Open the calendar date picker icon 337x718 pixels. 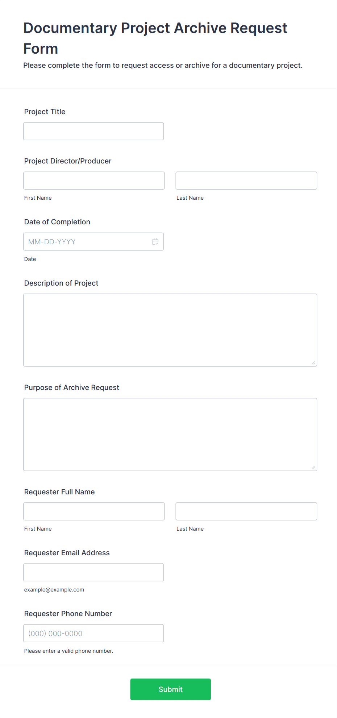tap(155, 242)
